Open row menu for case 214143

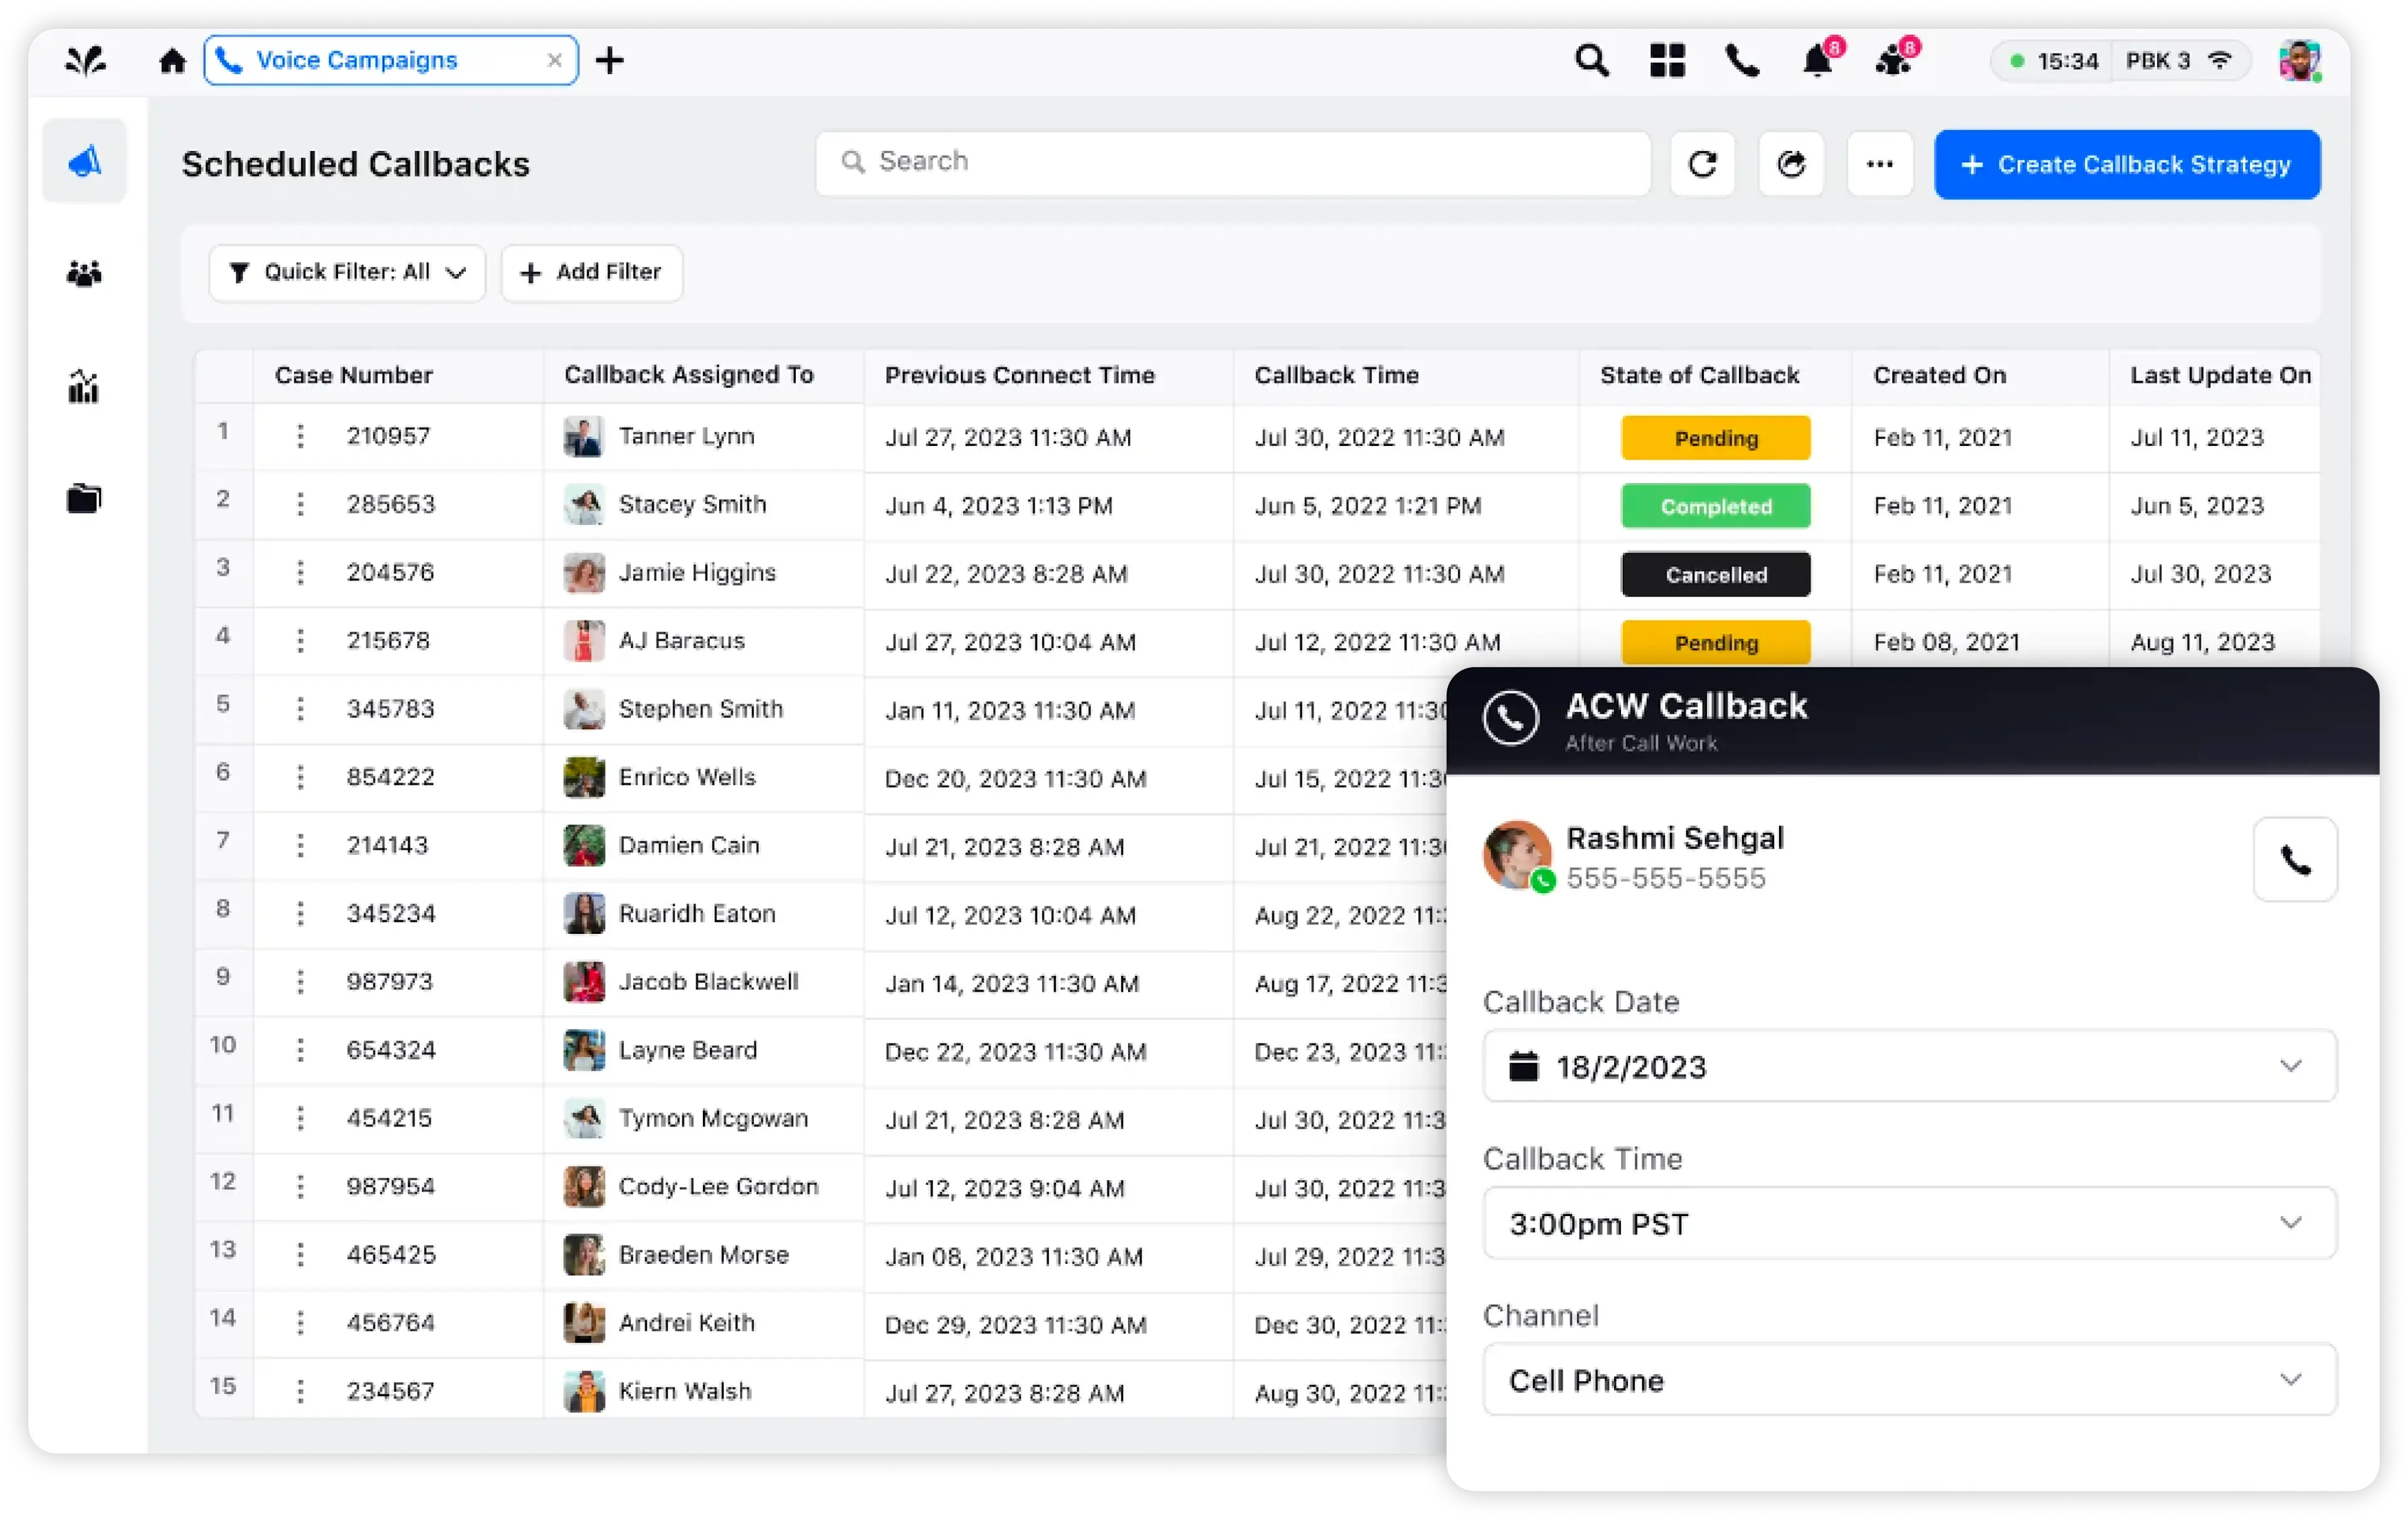pyautogui.click(x=300, y=845)
